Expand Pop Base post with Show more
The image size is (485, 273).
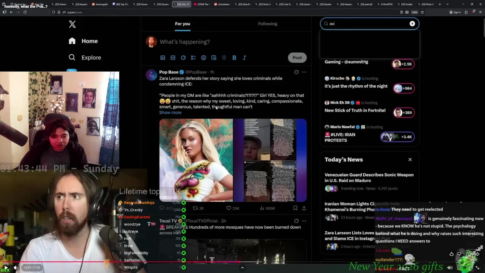(x=170, y=113)
